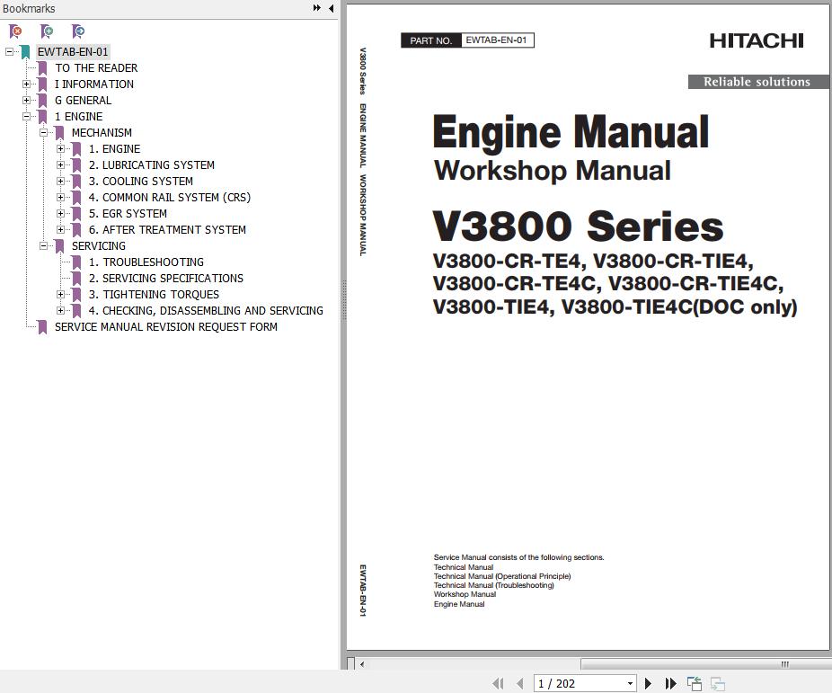Jump to the last page
Screen dimensions: 832x693
(x=670, y=683)
